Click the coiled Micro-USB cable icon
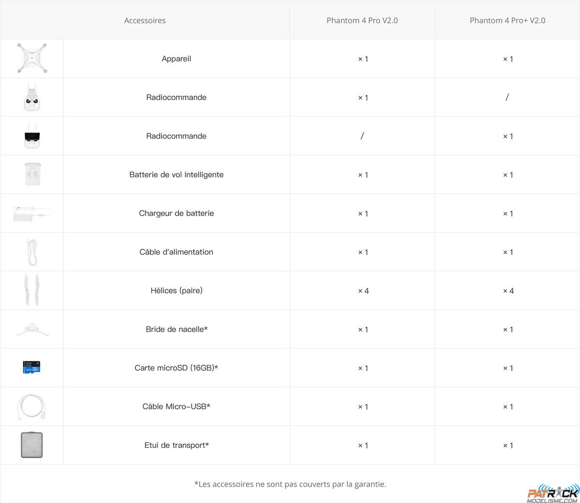Viewport: 580px width, 503px height. point(32,407)
